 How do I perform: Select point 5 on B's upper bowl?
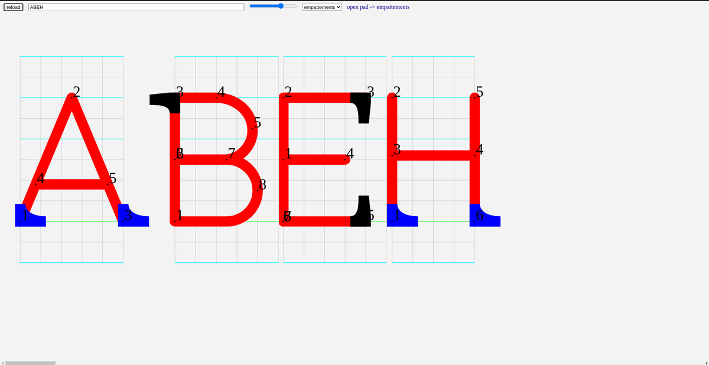tap(257, 122)
